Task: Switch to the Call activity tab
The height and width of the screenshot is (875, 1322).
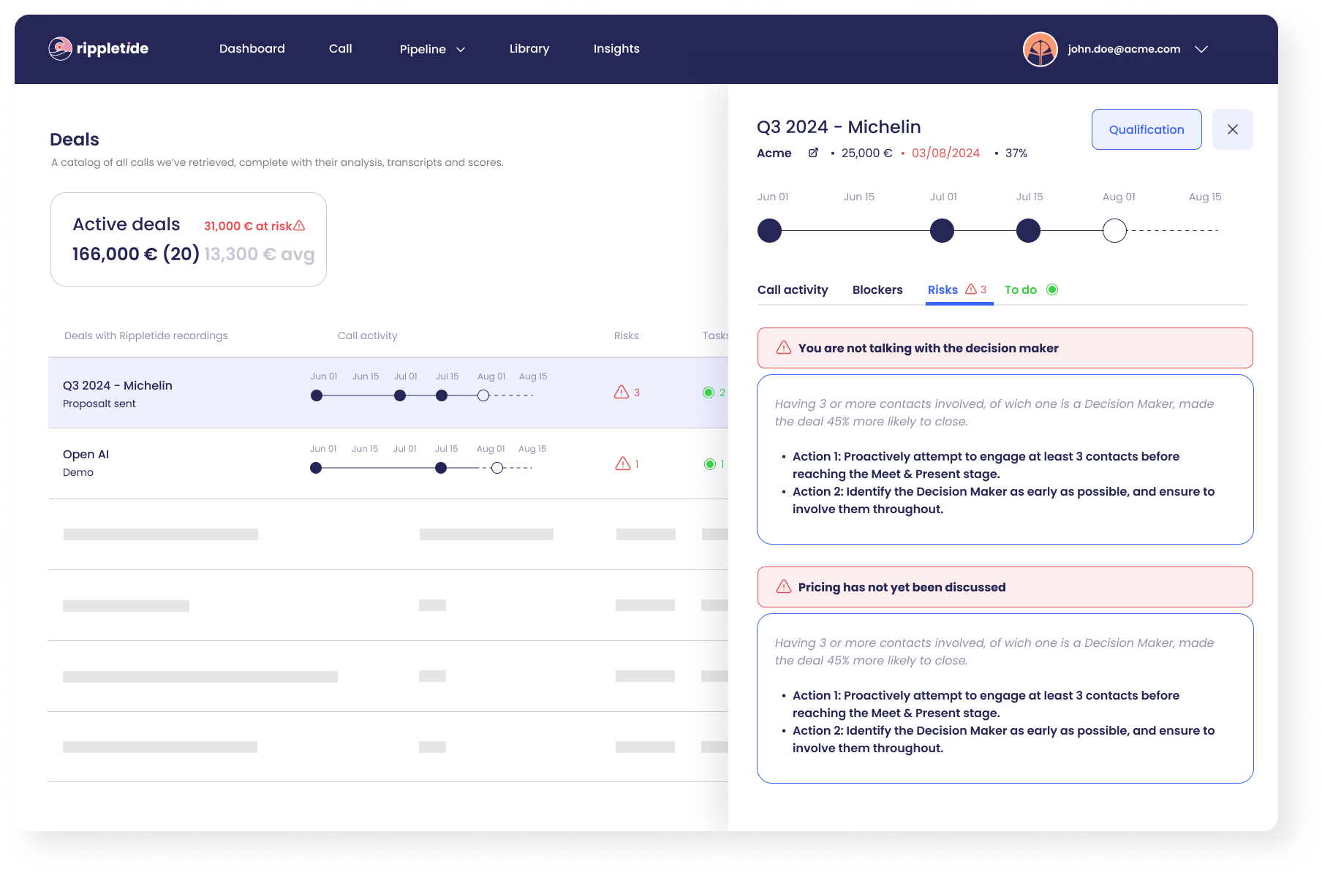Action: pos(793,289)
